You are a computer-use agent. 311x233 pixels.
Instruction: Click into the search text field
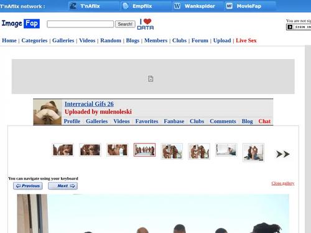[80, 24]
